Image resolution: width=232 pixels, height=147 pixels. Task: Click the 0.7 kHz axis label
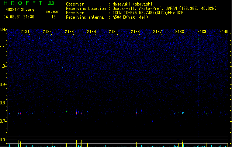click(x=3, y=121)
